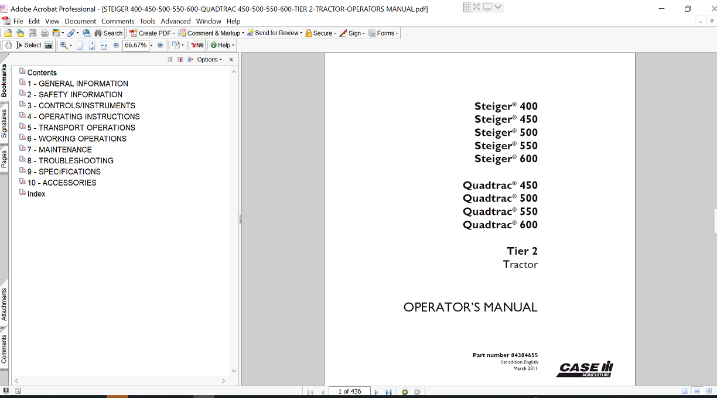Viewport: 717px width, 398px height.
Task: Zoom out using the minus icon
Action: 116,45
